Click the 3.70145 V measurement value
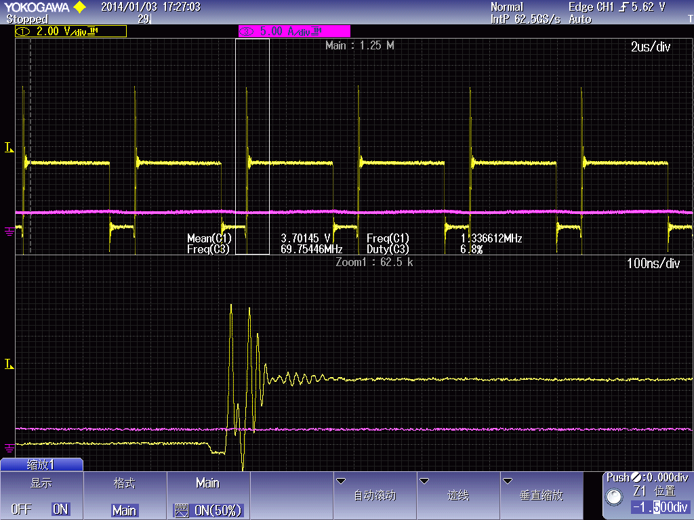The image size is (694, 520). (306, 238)
